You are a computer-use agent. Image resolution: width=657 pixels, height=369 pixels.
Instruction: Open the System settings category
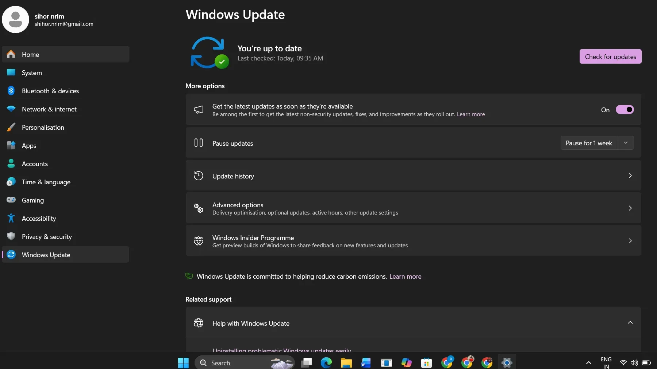(x=66, y=72)
